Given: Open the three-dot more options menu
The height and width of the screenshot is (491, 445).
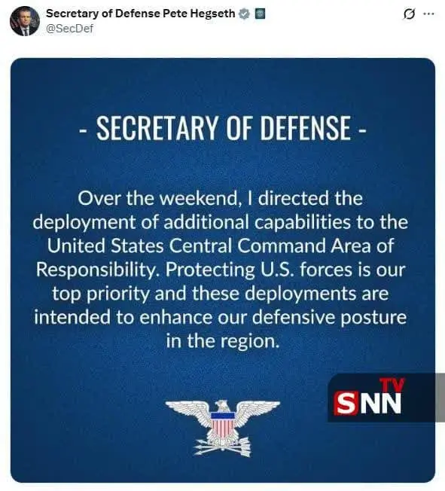Looking at the screenshot, I should tap(428, 14).
